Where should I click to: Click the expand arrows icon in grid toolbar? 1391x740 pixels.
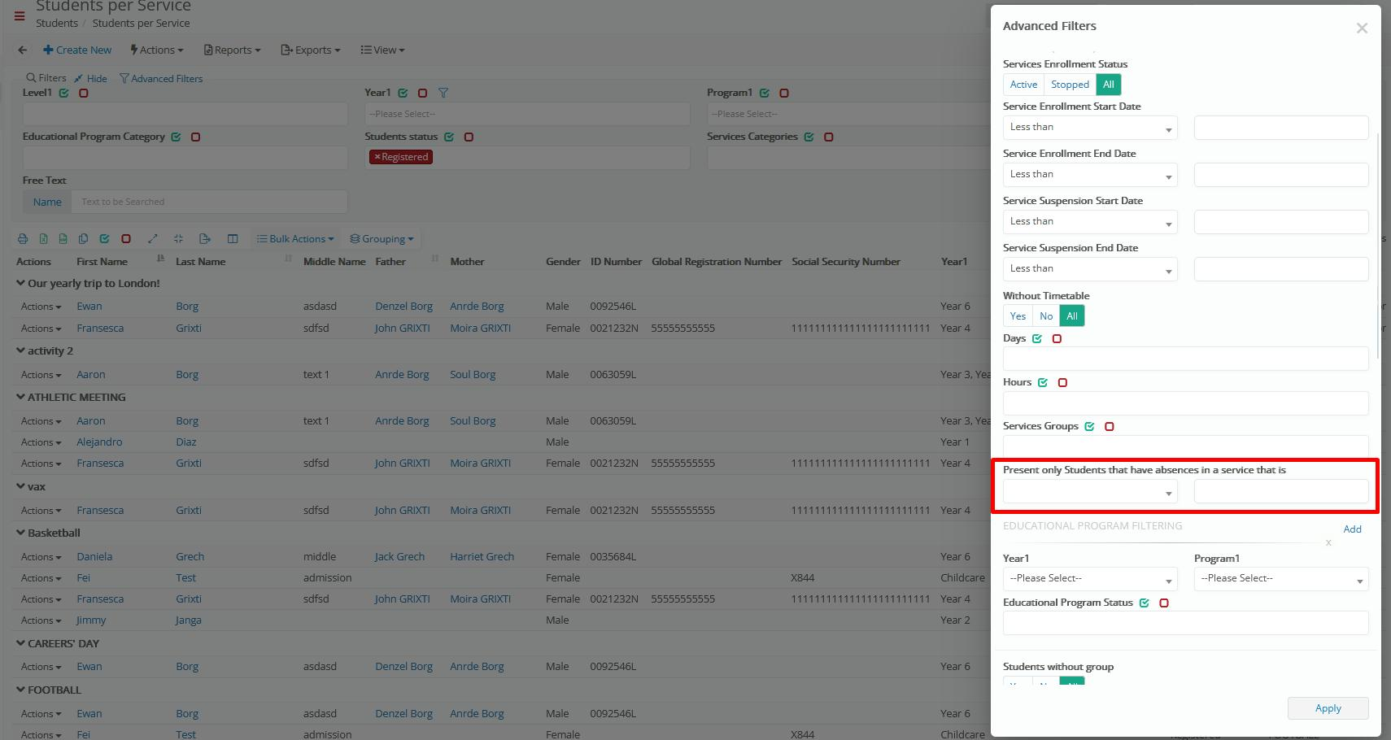[x=152, y=239]
